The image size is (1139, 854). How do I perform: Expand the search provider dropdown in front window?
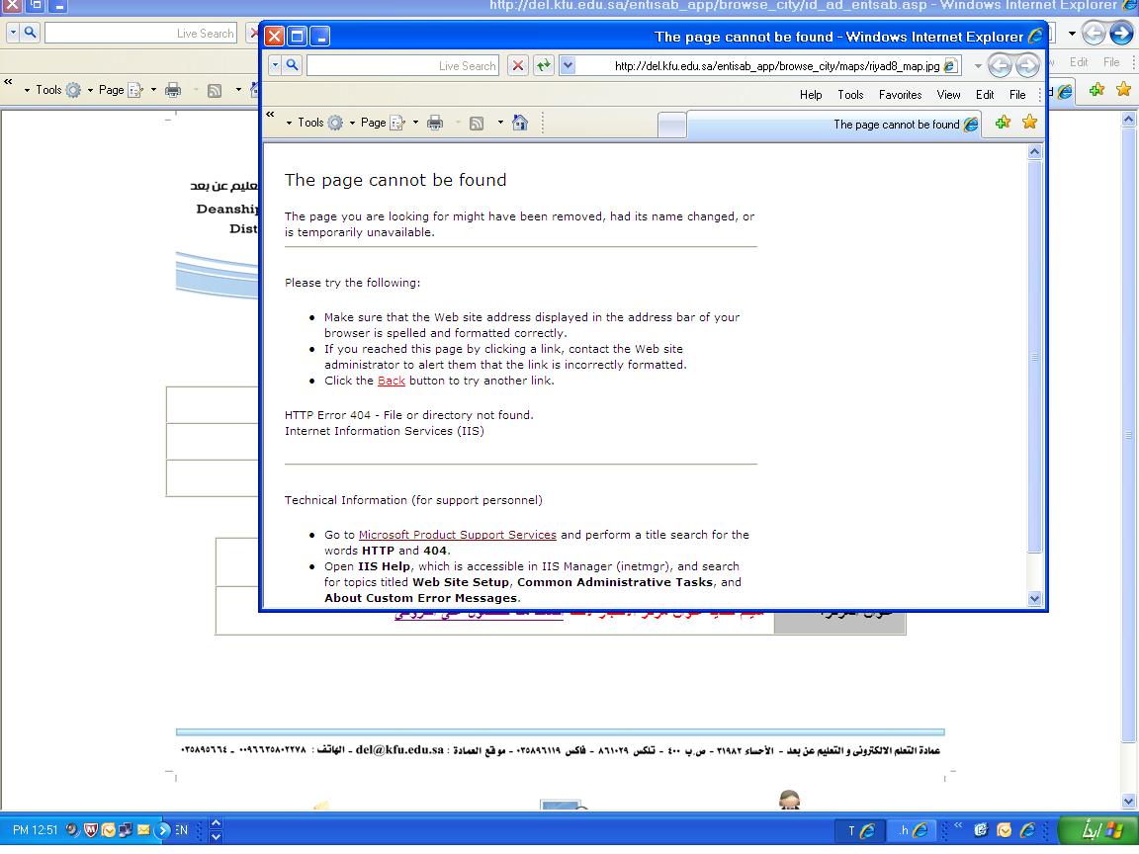pyautogui.click(x=275, y=65)
